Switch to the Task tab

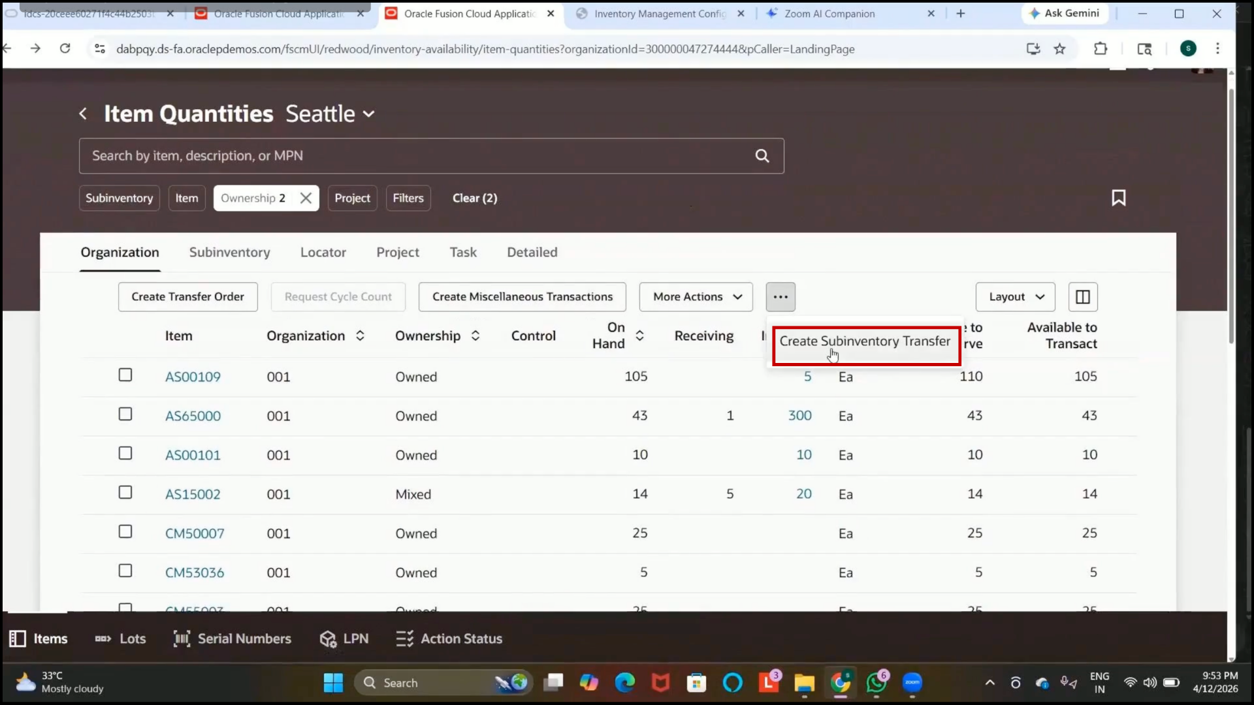(463, 253)
